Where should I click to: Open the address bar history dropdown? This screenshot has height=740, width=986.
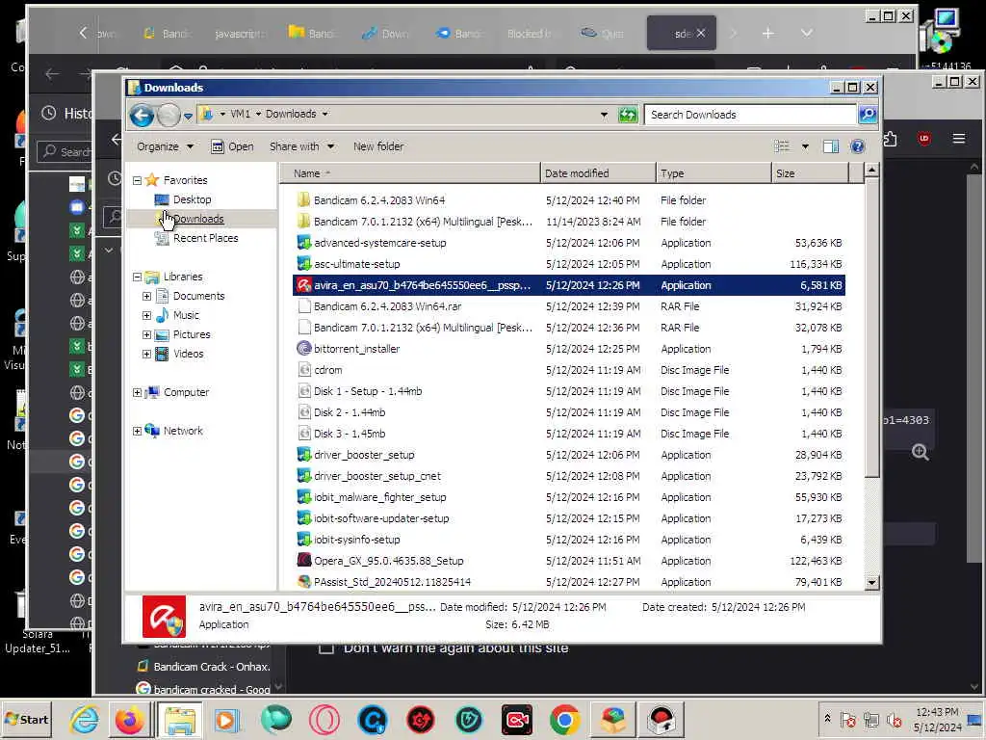605,115
